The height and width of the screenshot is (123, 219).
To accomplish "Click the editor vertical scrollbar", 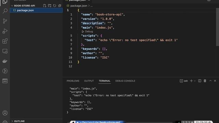I will click(x=218, y=27).
